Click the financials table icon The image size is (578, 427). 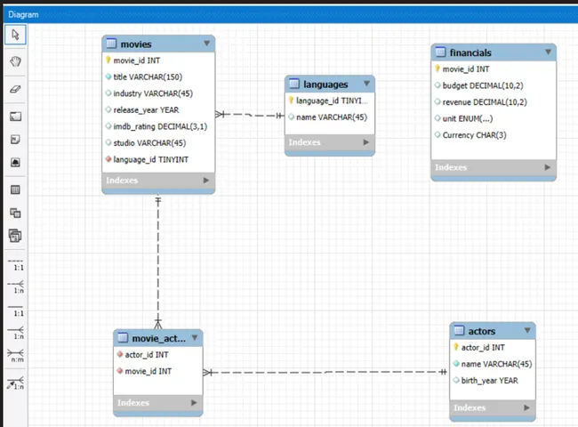click(x=440, y=52)
